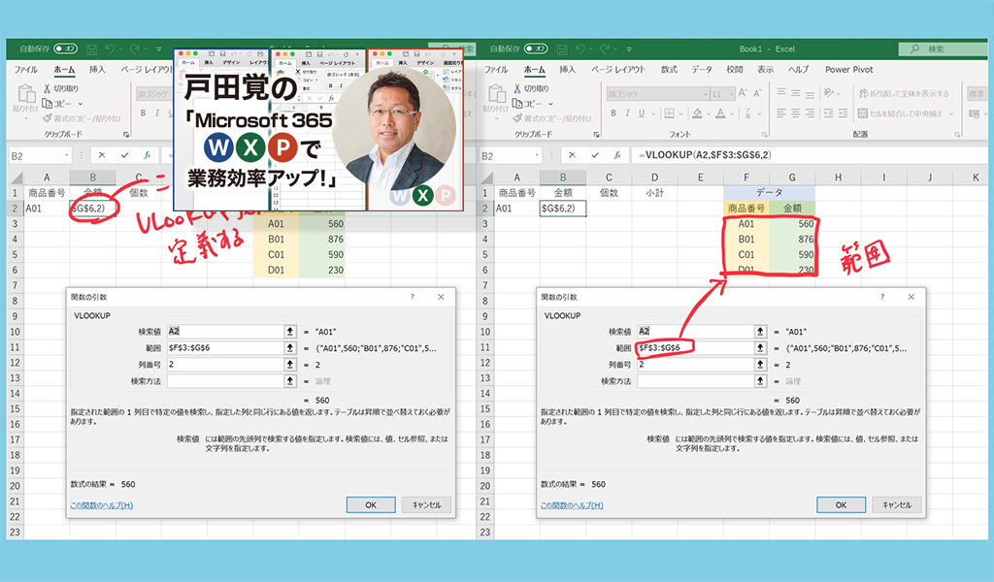Click Insert Function fx in left window
The width and height of the screenshot is (994, 582).
147,155
